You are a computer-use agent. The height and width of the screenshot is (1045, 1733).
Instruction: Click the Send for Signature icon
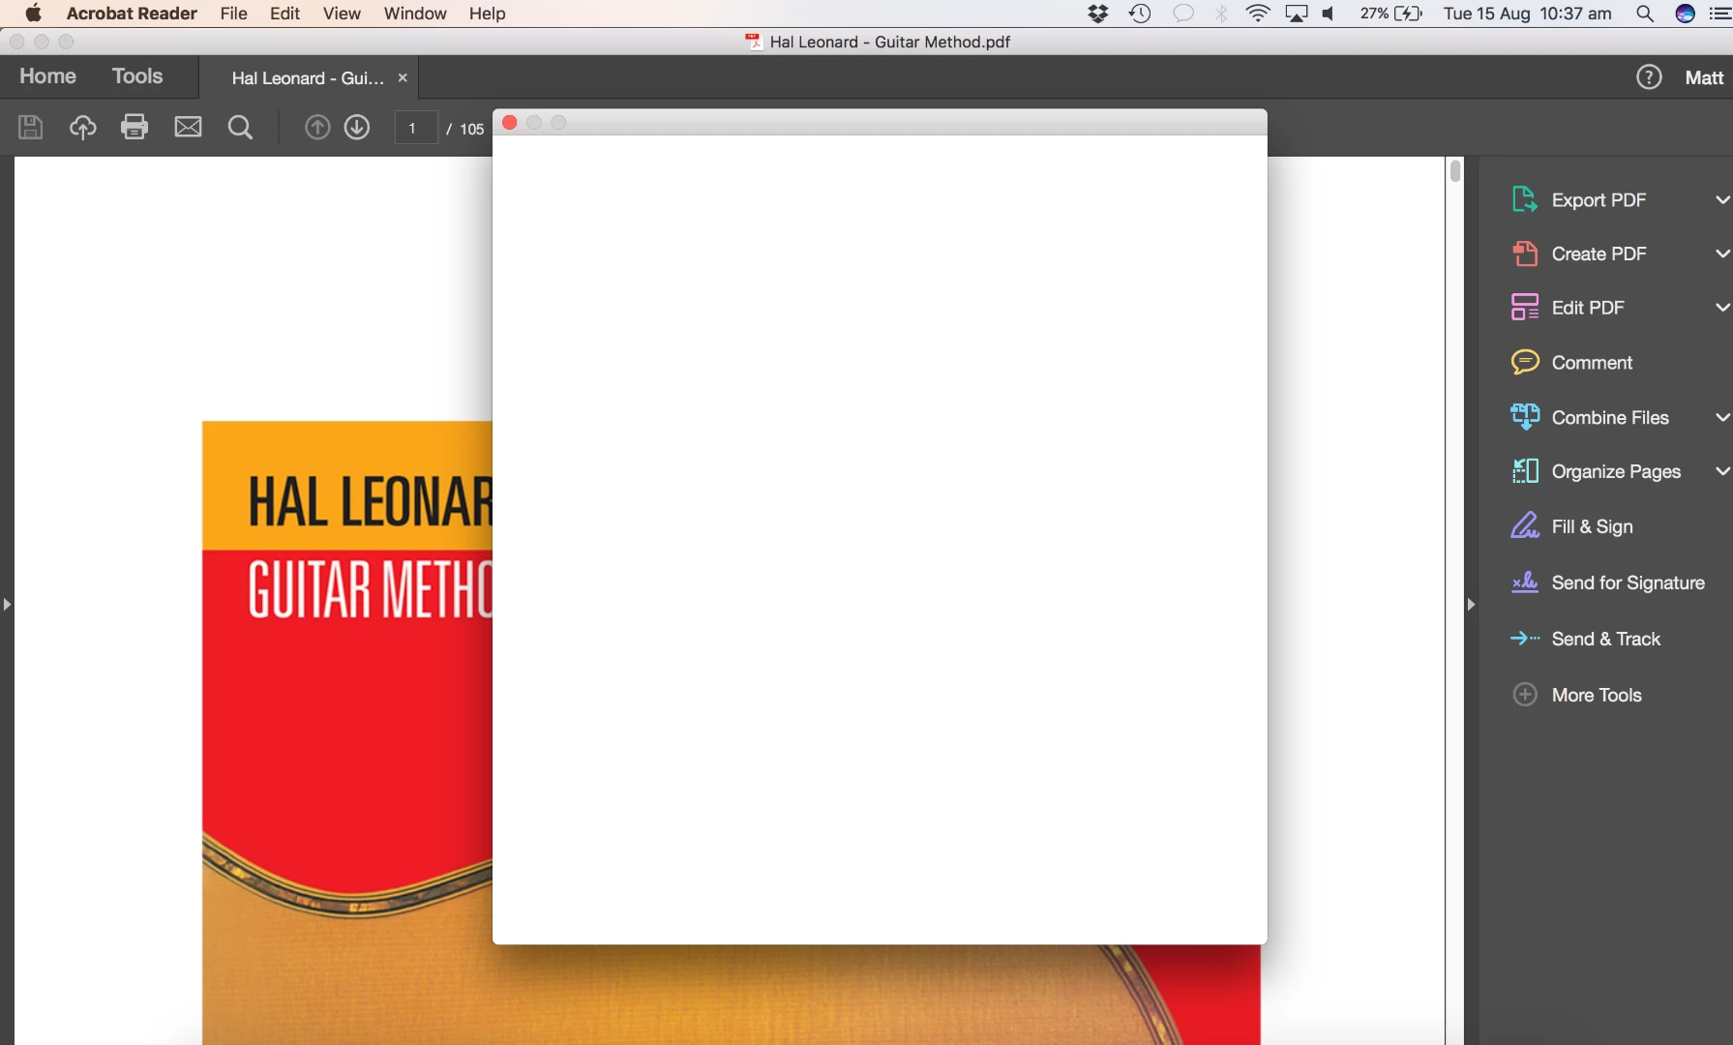pyautogui.click(x=1524, y=582)
